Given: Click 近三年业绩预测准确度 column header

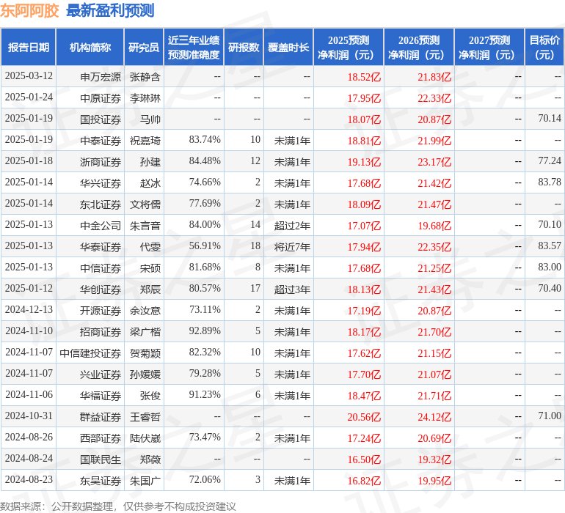Looking at the screenshot, I should pyautogui.click(x=194, y=47).
